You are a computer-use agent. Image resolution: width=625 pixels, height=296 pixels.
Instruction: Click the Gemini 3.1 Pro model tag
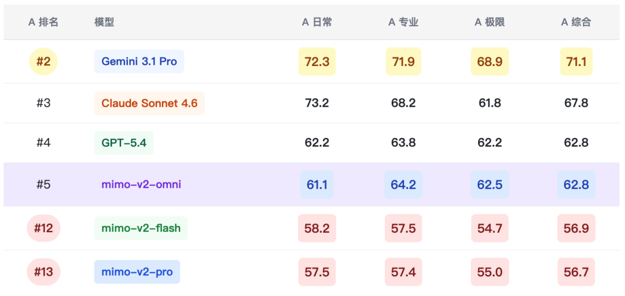[139, 61]
